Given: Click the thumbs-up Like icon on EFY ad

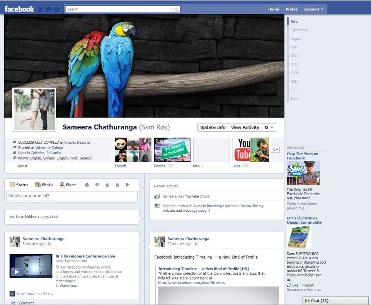Looking at the screenshot, I should [x=289, y=285].
